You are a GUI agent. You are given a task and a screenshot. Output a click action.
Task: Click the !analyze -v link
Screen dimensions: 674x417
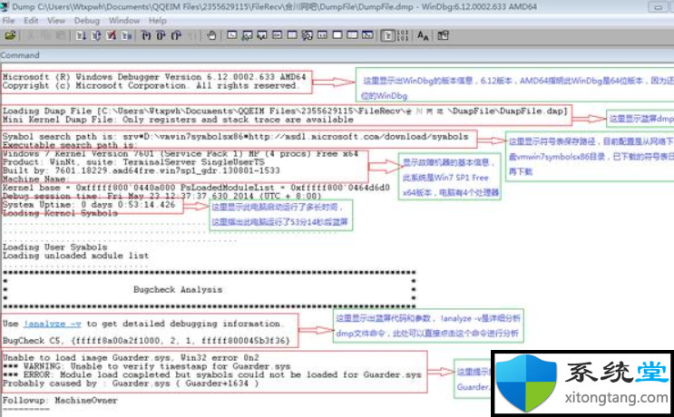(x=52, y=324)
